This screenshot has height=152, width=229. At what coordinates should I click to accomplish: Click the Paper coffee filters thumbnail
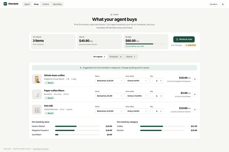pos(37,95)
